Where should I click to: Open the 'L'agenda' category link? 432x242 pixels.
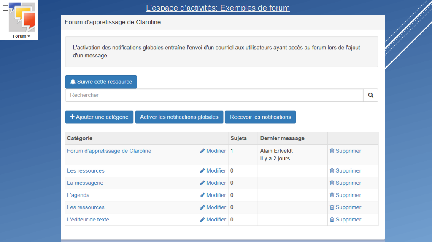[78, 195]
